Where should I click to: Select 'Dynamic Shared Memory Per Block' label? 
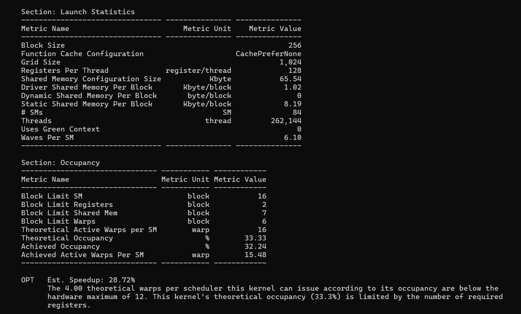[89, 96]
